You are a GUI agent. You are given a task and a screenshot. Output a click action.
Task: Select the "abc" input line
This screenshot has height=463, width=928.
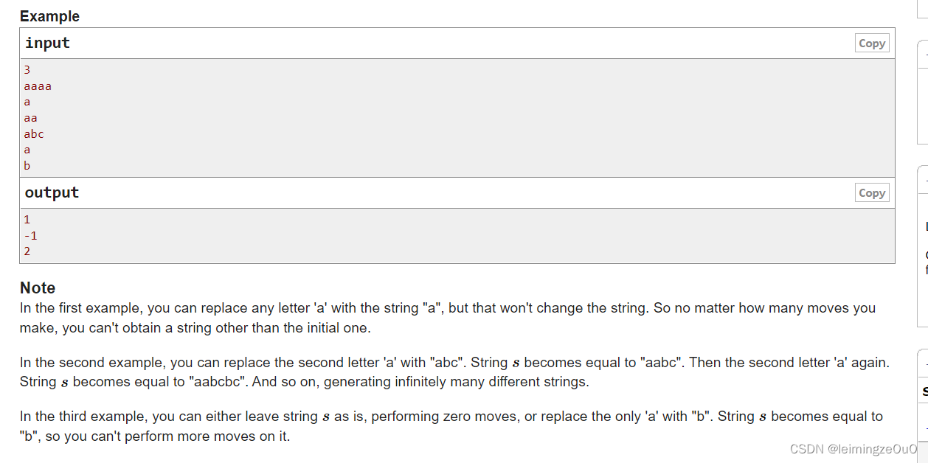(34, 134)
